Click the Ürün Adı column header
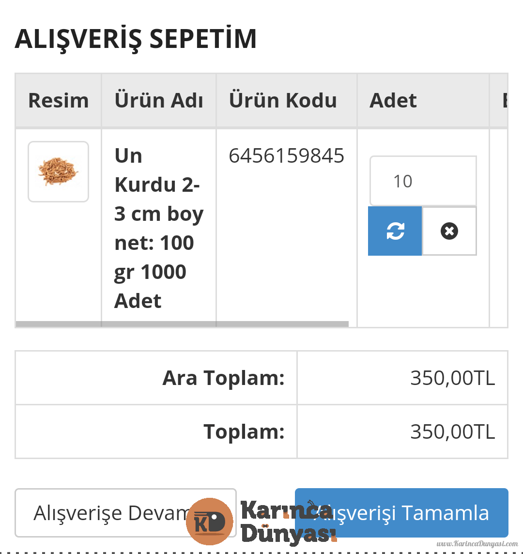The image size is (523, 554). click(x=159, y=100)
